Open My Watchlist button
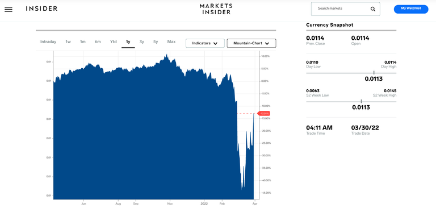 [411, 9]
